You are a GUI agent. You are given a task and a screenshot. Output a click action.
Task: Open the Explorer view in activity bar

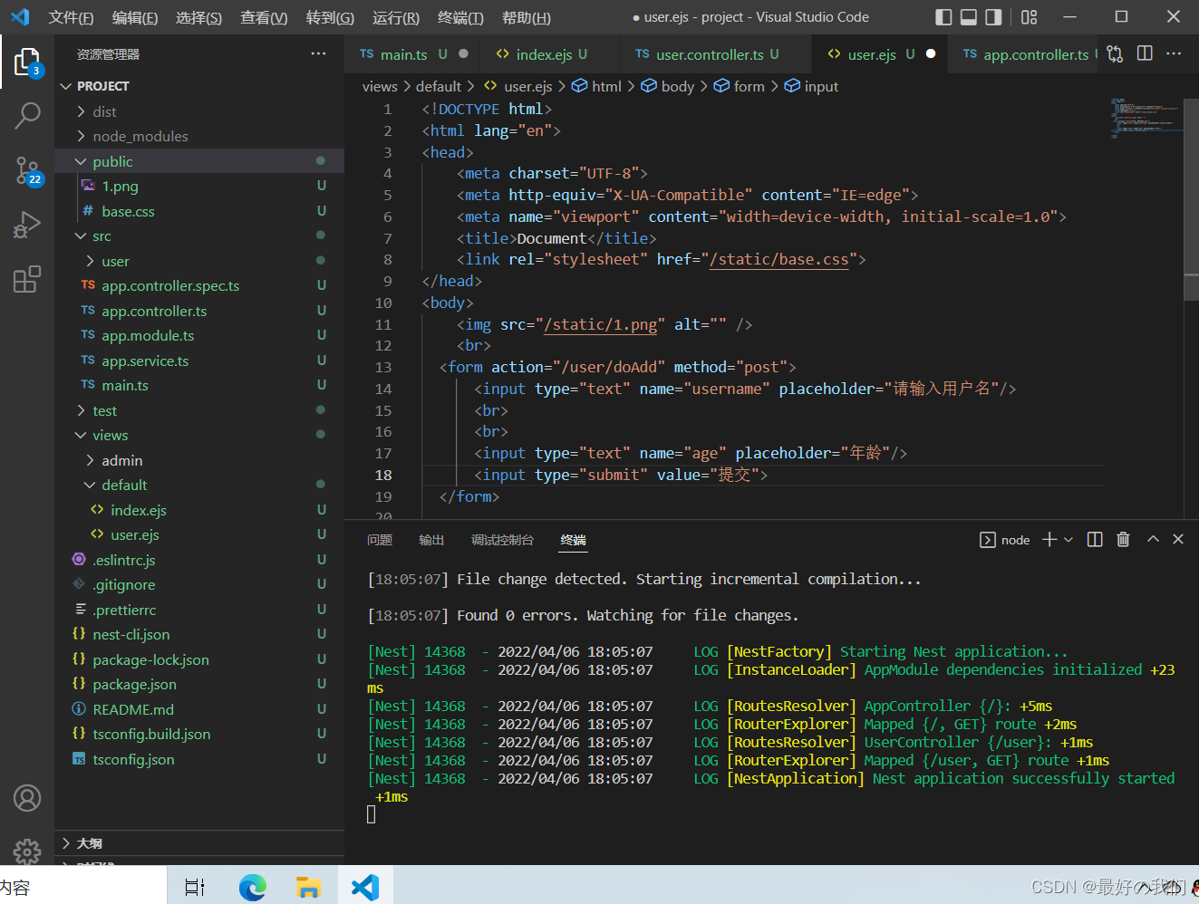click(x=27, y=62)
